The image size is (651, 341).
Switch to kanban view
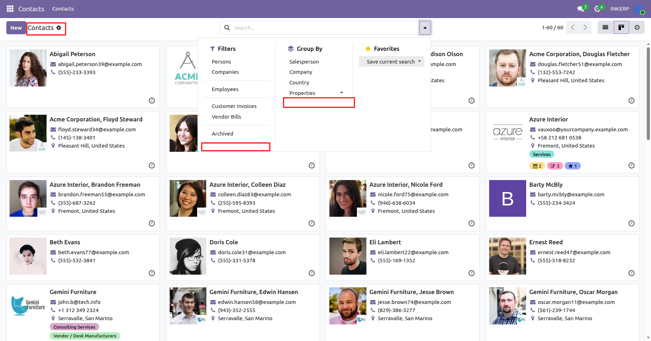621,28
